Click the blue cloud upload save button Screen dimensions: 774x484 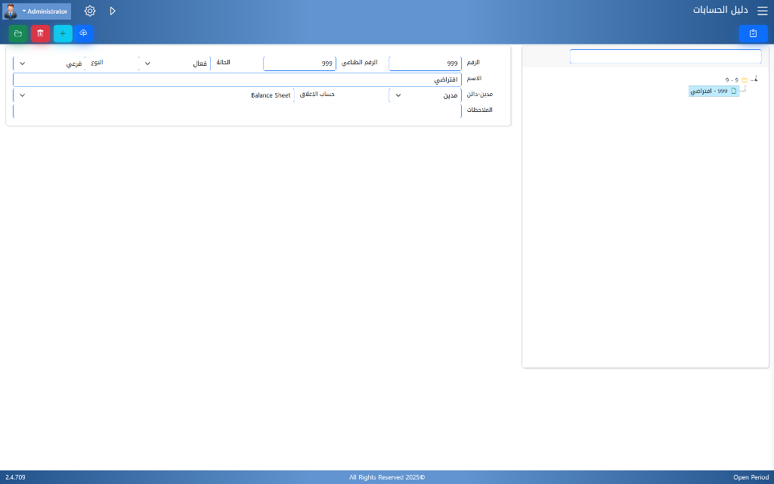[83, 33]
